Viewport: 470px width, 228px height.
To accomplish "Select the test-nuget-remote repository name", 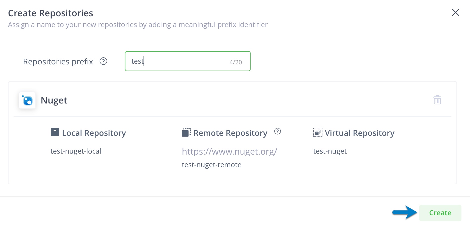I will click(x=212, y=165).
